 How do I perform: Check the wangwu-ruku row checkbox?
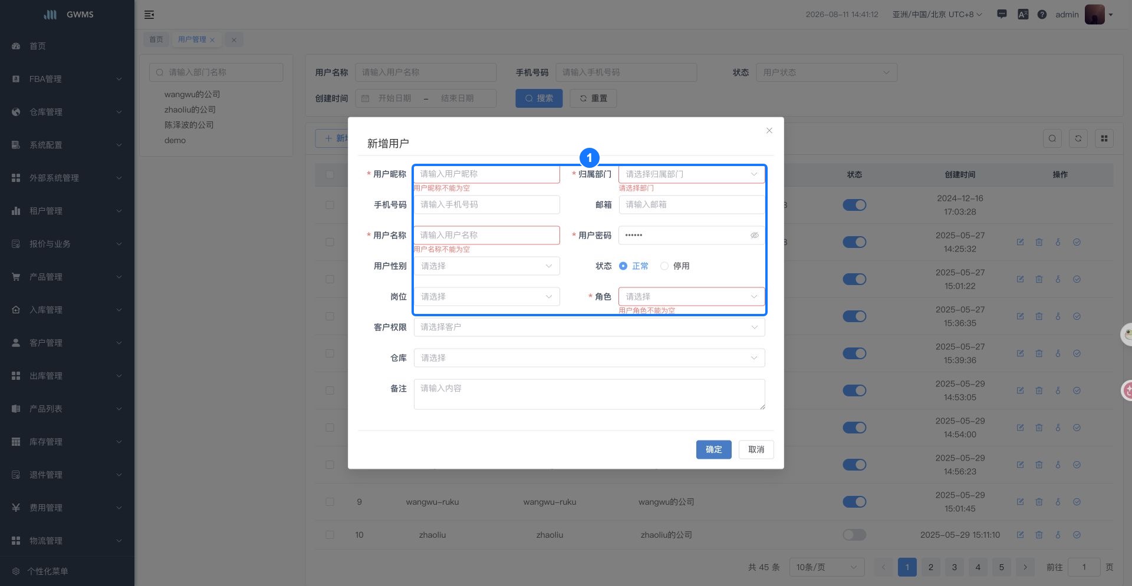(330, 502)
